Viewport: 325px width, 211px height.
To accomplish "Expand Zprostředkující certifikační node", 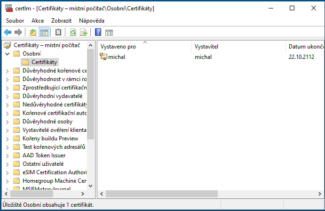I will click(8, 88).
